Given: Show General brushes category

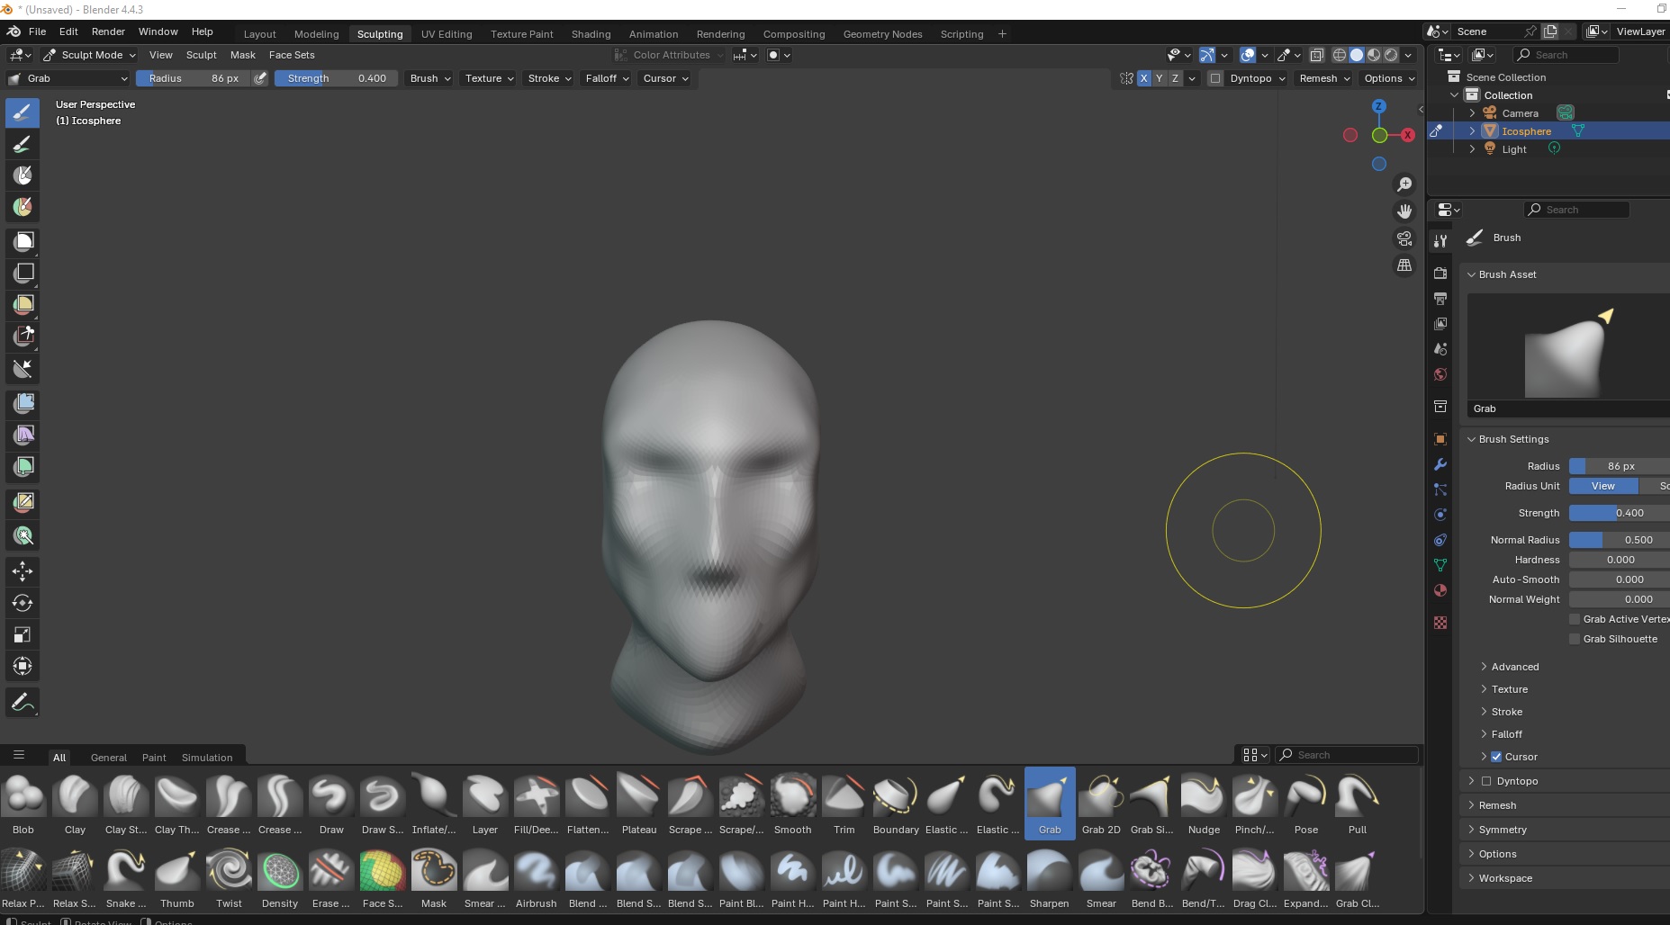Looking at the screenshot, I should [109, 758].
